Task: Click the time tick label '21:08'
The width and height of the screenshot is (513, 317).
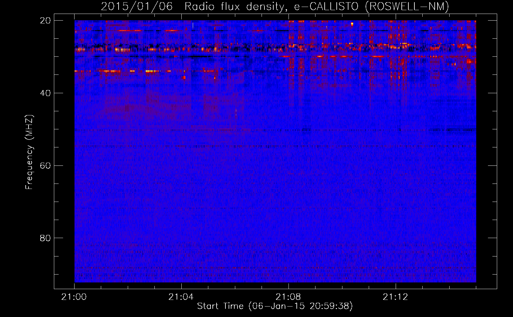Action: 288,297
